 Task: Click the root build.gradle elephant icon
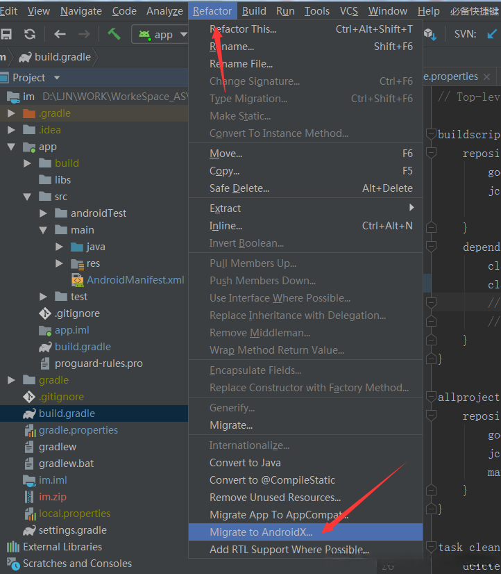click(x=29, y=413)
